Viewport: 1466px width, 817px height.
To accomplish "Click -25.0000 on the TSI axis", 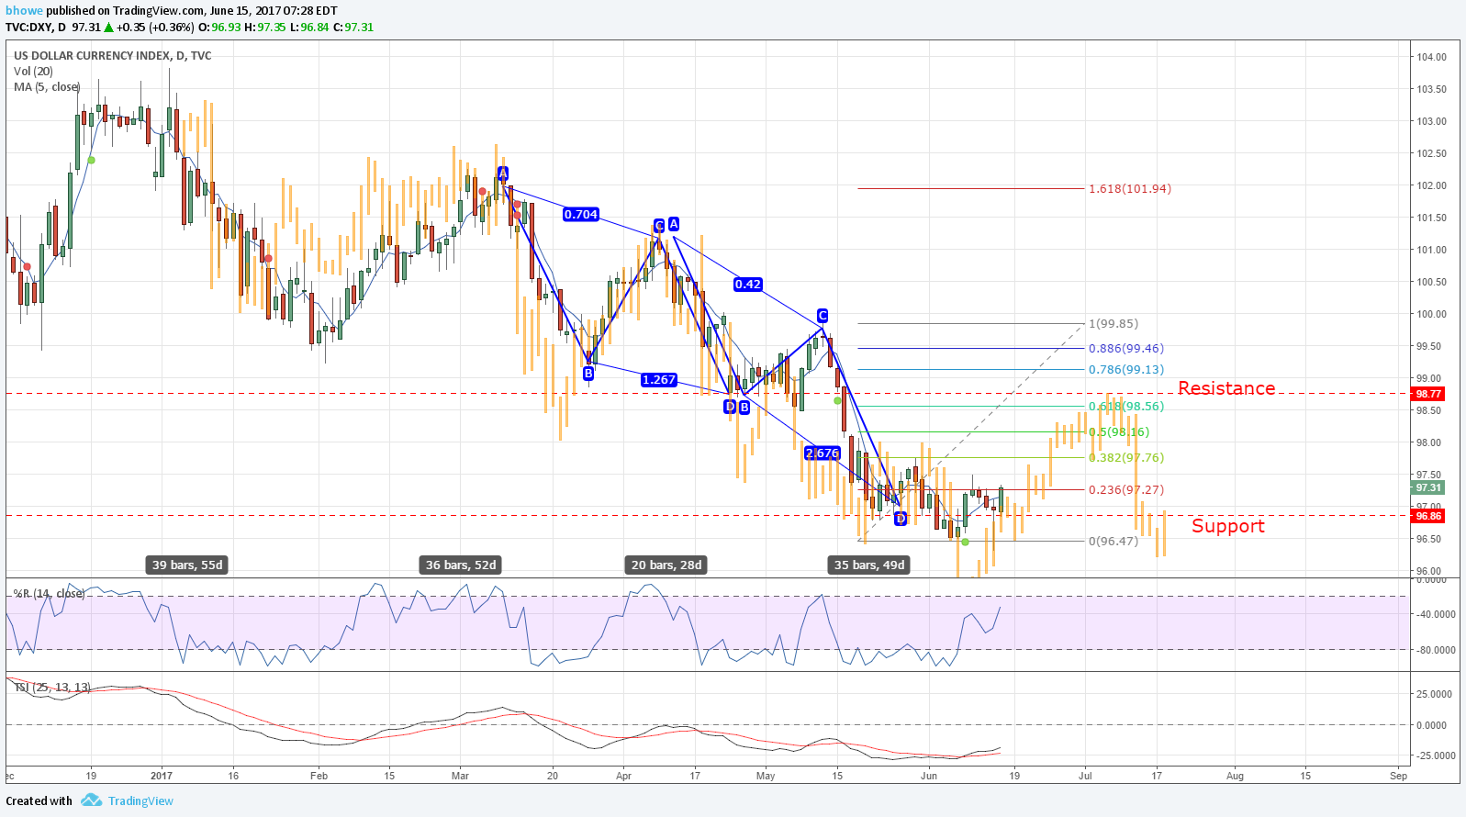I will 1436,755.
